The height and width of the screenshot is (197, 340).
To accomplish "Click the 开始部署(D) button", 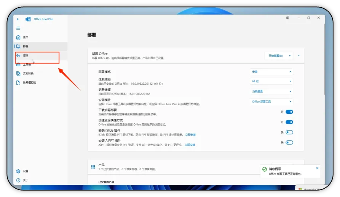I will 276,56.
